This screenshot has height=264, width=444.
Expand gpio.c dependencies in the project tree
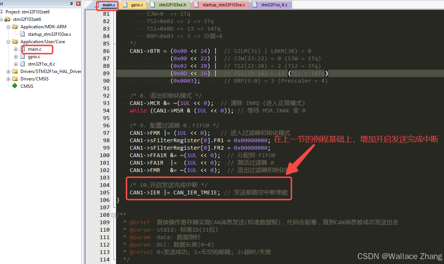pos(16,57)
